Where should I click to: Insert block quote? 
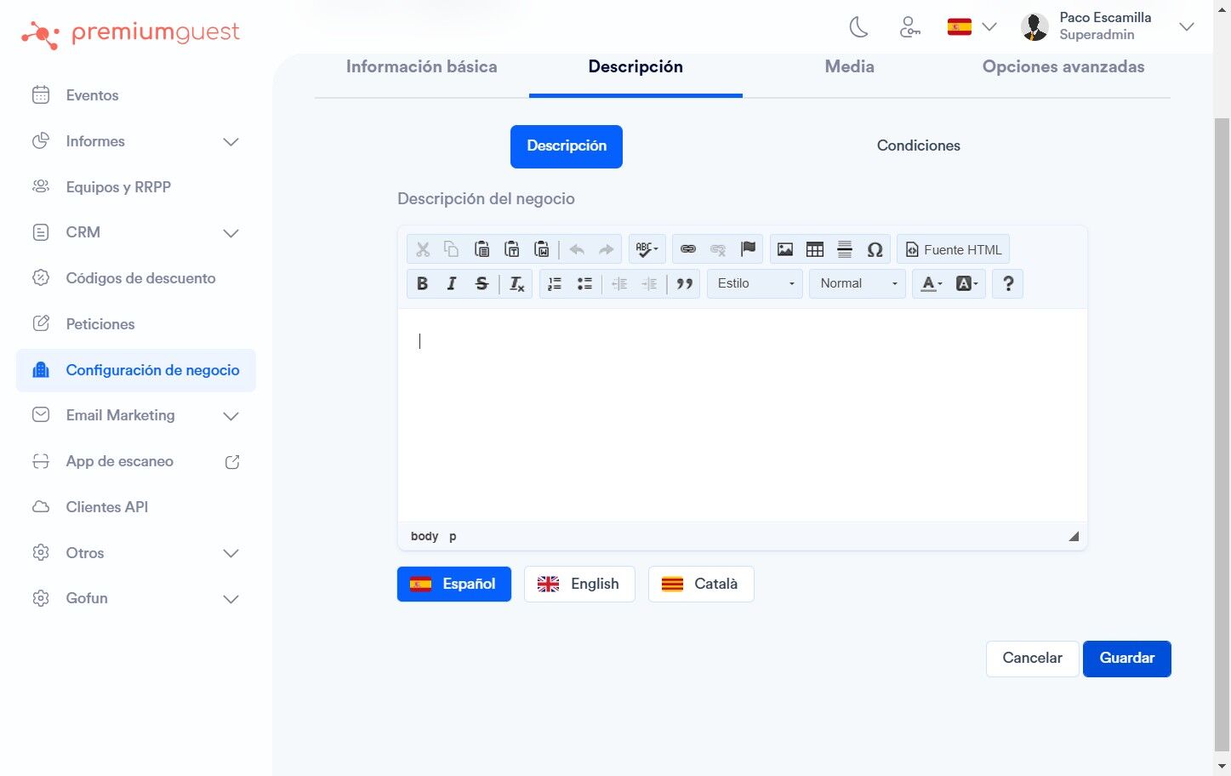point(685,284)
